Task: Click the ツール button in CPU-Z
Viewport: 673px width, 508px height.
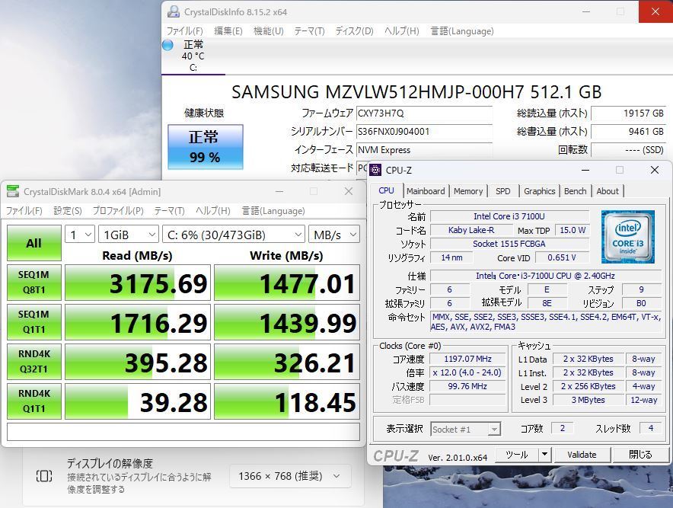Action: pos(517,455)
